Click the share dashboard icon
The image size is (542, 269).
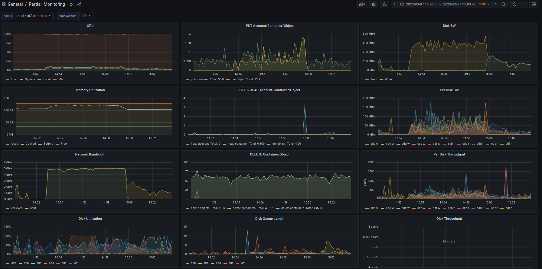79,5
